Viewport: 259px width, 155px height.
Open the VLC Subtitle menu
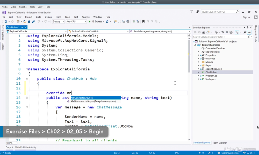tap(23, 7)
